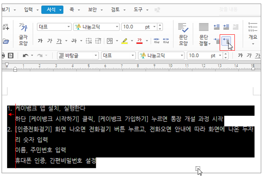The width and height of the screenshot is (264, 176).
Task: Open 글자 모양 character shape dialog
Action: point(23,34)
